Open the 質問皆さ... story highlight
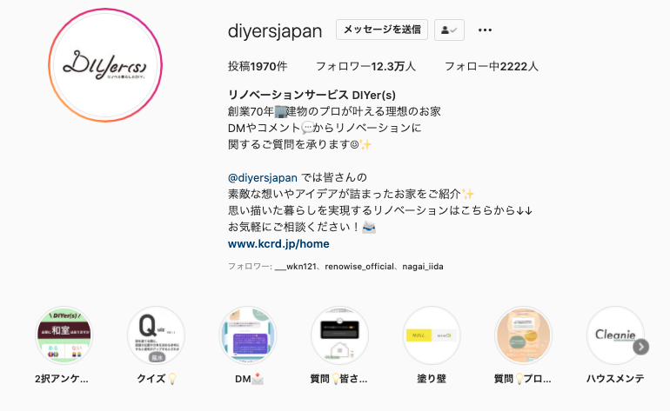 (x=339, y=335)
